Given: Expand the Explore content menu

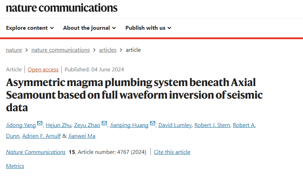Looking at the screenshot, I should tap(30, 28).
